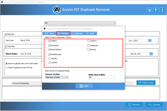
Task: Click the Task Filter start date field
Action: (31, 54)
